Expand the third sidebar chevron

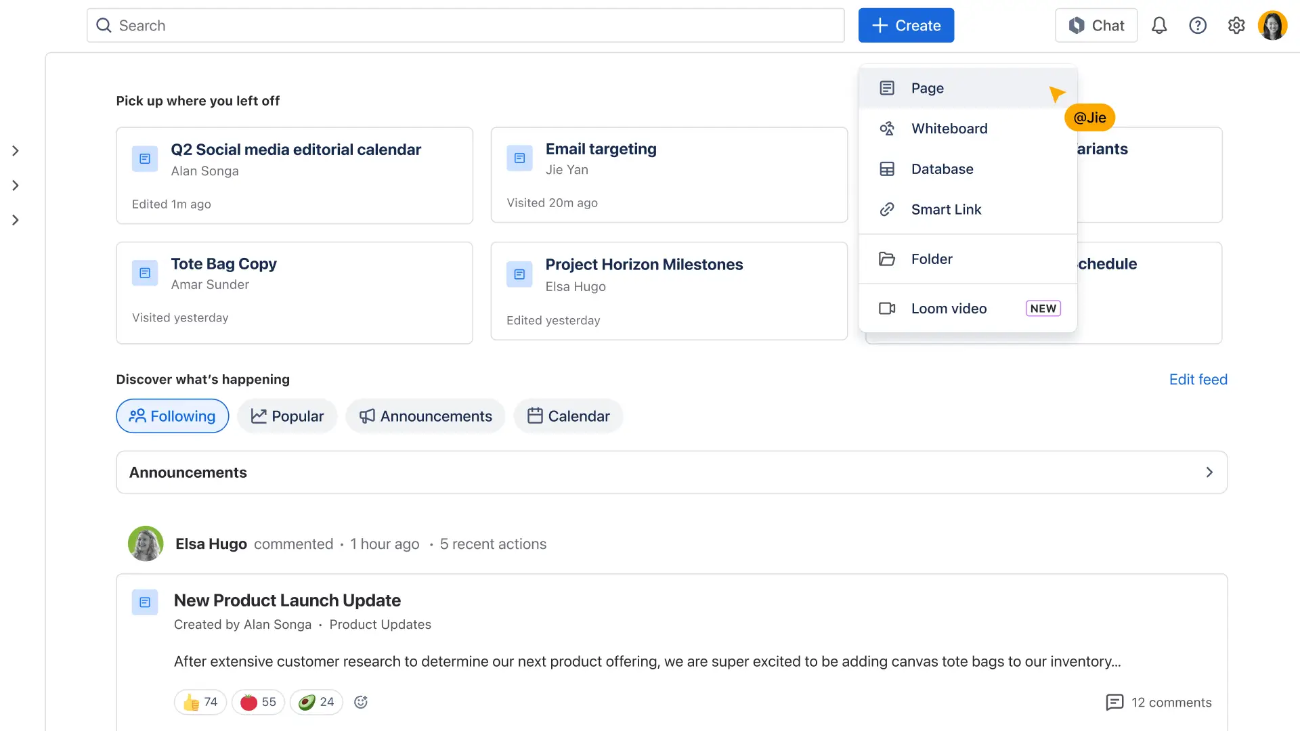tap(16, 220)
